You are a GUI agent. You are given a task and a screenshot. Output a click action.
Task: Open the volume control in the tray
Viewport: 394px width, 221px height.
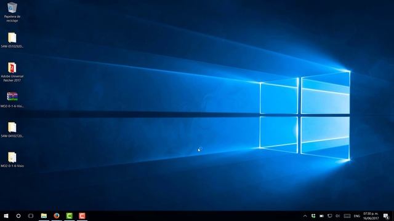(338, 215)
